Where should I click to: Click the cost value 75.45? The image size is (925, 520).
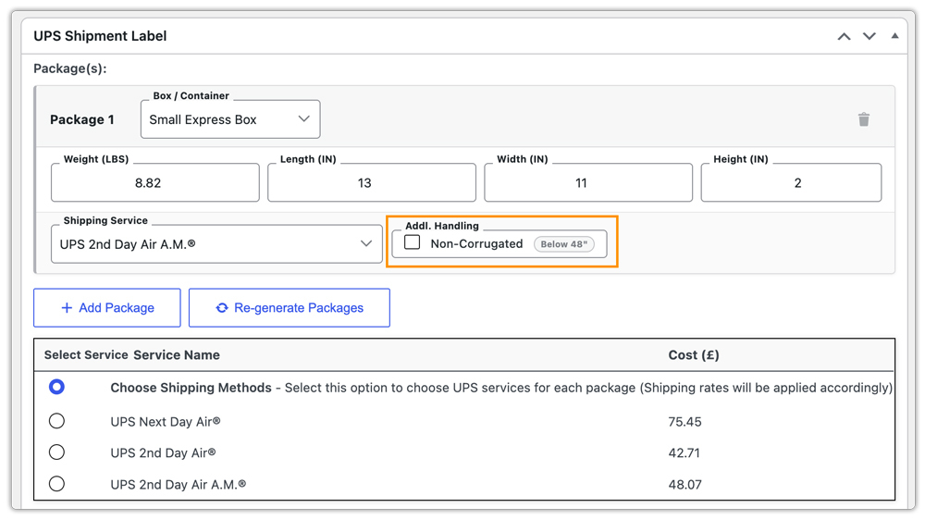tap(684, 422)
